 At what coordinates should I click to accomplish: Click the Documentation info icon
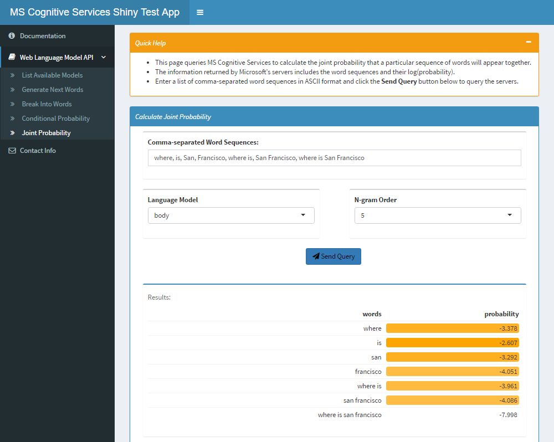tap(12, 35)
